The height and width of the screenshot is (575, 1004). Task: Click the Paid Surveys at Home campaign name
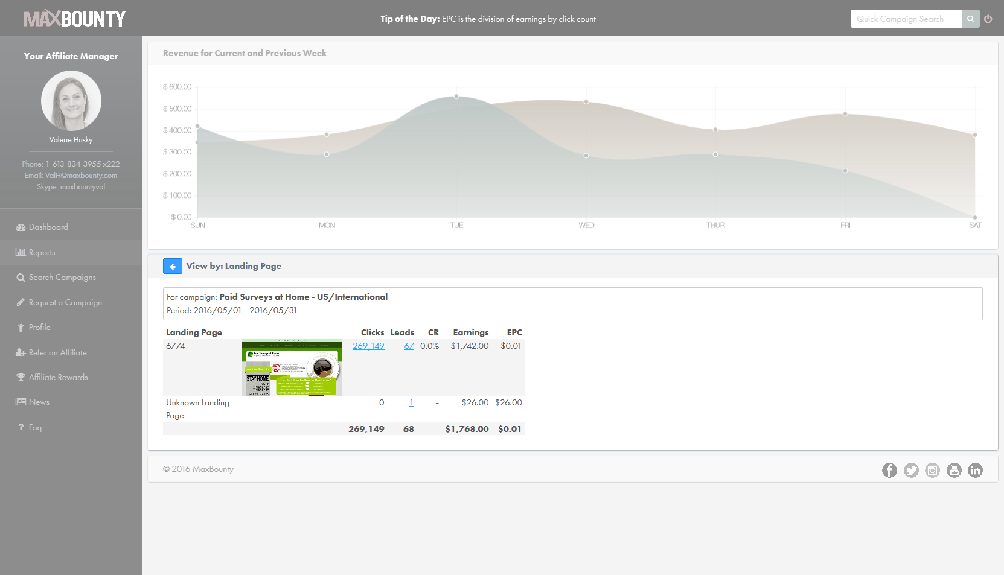[303, 297]
